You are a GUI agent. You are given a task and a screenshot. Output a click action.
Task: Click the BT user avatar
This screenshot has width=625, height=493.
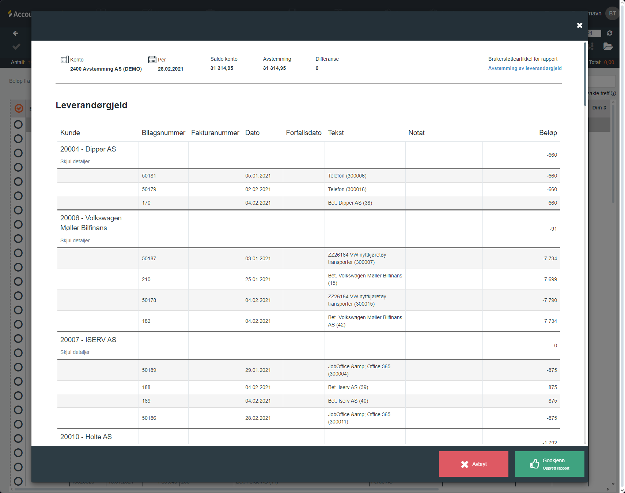point(612,14)
